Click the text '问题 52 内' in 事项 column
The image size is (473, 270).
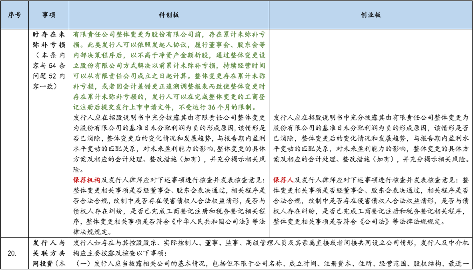click(49, 76)
